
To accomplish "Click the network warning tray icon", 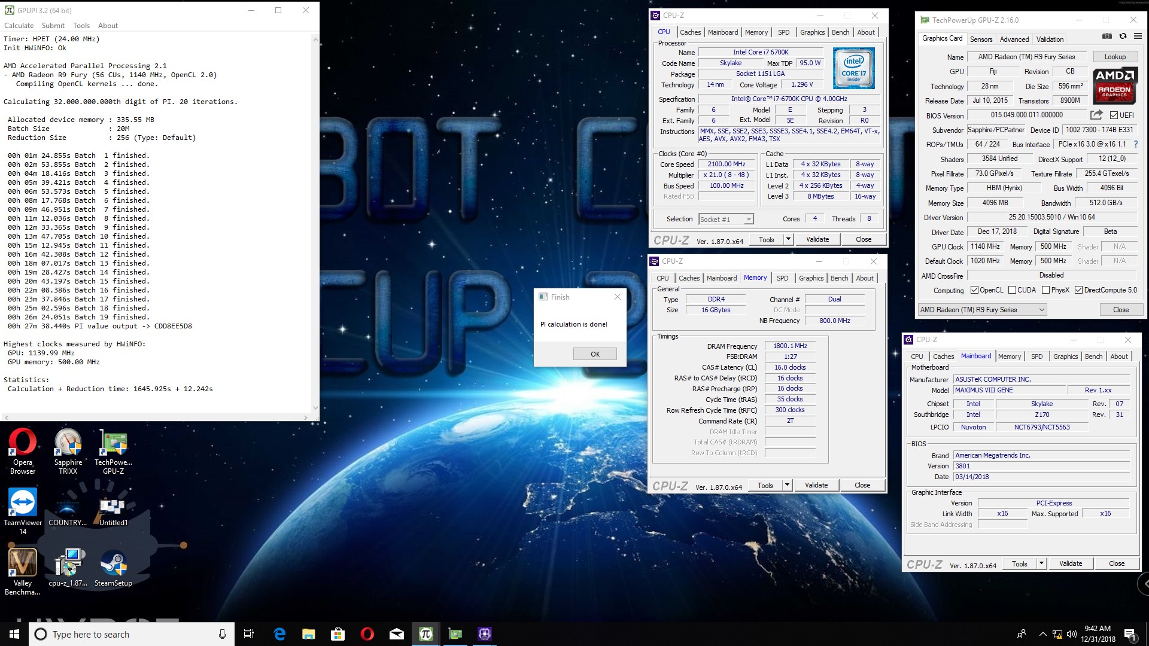I will 1057,634.
